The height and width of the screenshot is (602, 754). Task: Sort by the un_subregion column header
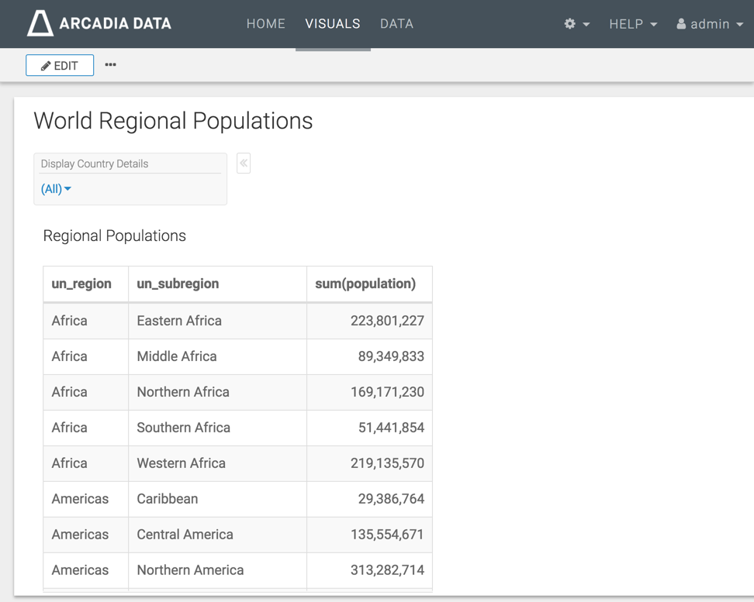click(x=178, y=284)
